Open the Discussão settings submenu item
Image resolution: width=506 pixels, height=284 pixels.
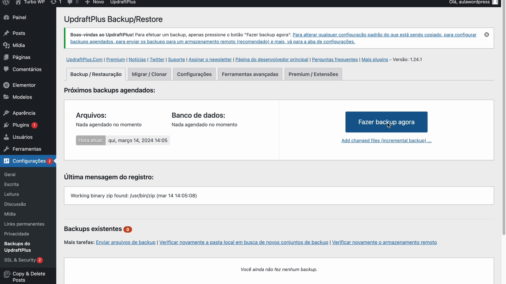pos(15,204)
